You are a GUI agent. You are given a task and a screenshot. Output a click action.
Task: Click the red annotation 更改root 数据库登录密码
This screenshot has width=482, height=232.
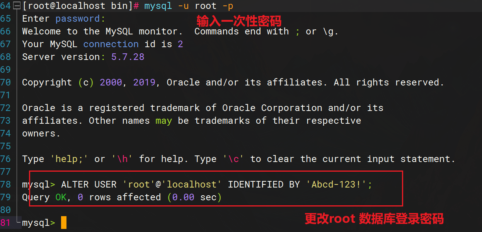coord(374,219)
